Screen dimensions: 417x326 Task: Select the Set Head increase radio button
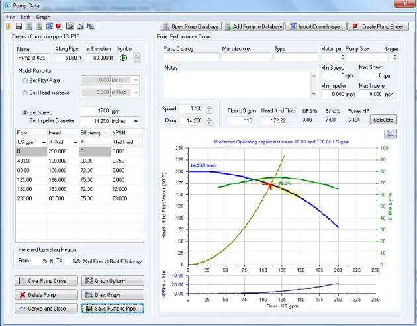pos(25,93)
